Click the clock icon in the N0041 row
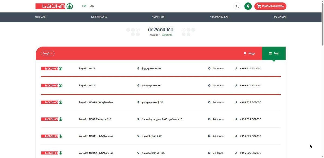324x158 pixels. pyautogui.click(x=209, y=136)
